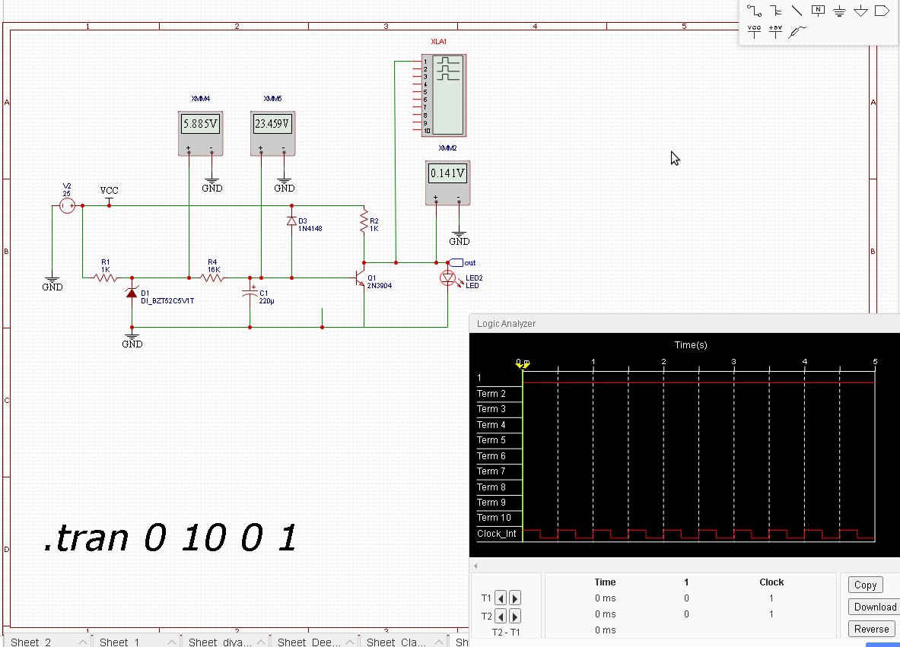Select the VCC power flag tool

pos(754,31)
